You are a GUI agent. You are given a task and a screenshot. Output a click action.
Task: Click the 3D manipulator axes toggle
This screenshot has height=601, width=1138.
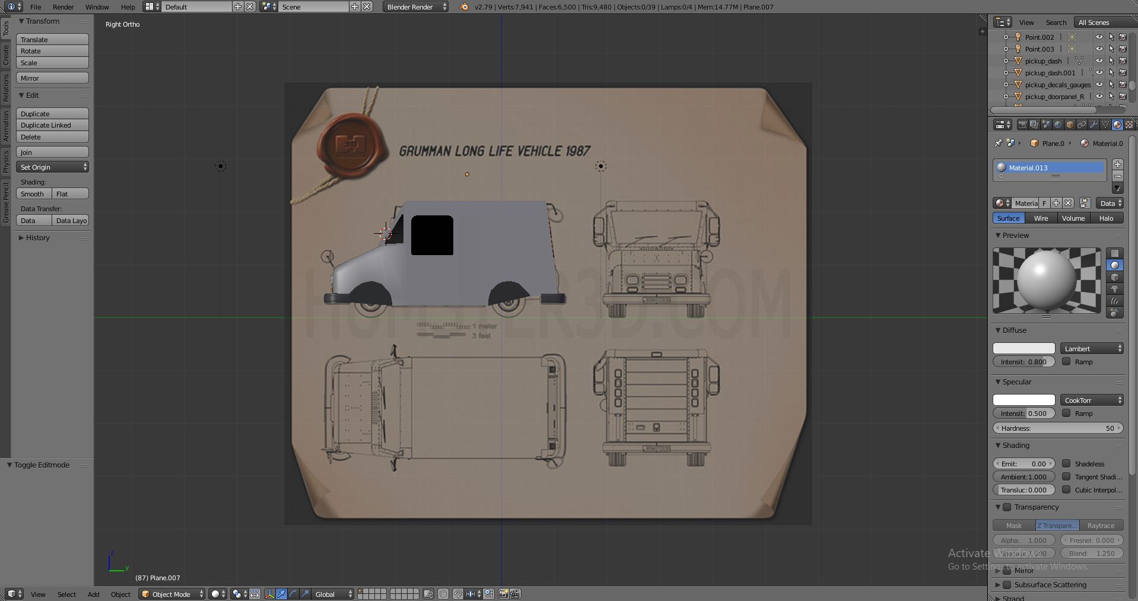[x=269, y=594]
